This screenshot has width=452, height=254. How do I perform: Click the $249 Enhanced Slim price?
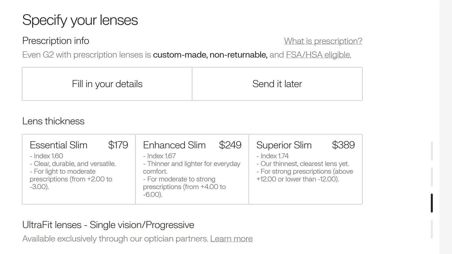pos(230,145)
